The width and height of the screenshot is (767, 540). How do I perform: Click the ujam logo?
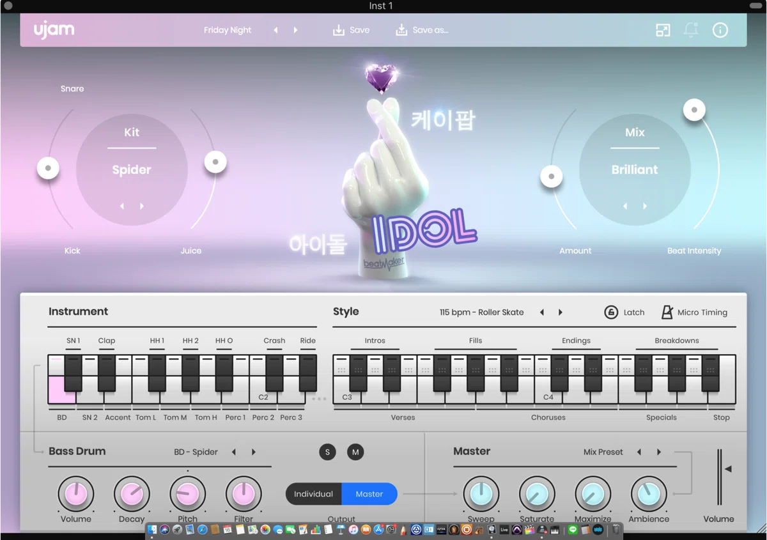54,29
